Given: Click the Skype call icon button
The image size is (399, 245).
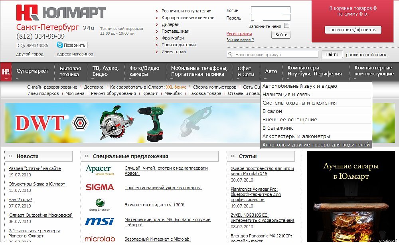Looking at the screenshot, I should (60, 45).
